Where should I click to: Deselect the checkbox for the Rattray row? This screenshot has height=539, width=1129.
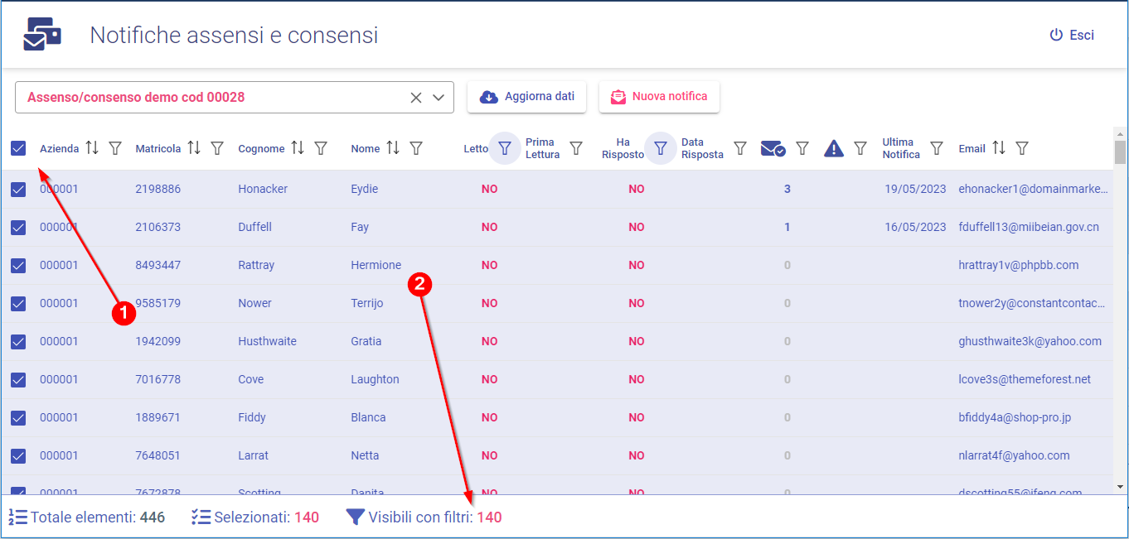pos(18,266)
